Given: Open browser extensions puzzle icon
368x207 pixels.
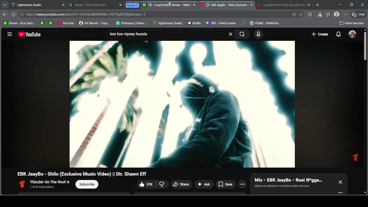Looking at the screenshot, I should (310, 14).
